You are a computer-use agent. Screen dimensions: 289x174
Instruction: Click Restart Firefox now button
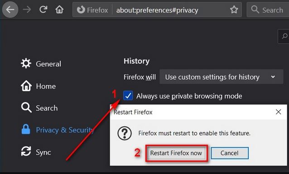tap(176, 153)
